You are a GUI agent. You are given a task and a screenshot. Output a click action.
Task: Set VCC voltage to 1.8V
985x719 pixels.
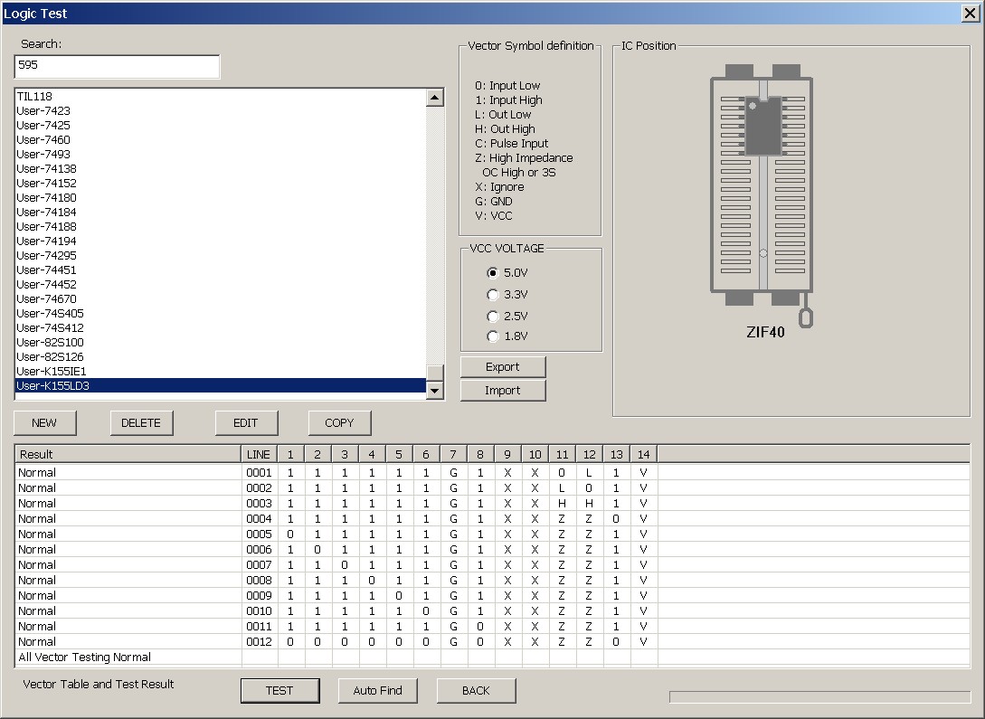pyautogui.click(x=493, y=336)
